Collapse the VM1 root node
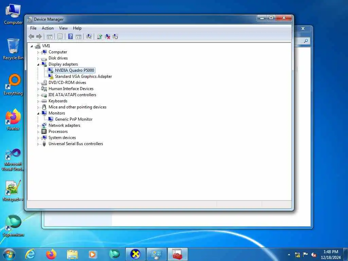The height and width of the screenshot is (261, 348). (x=32, y=46)
